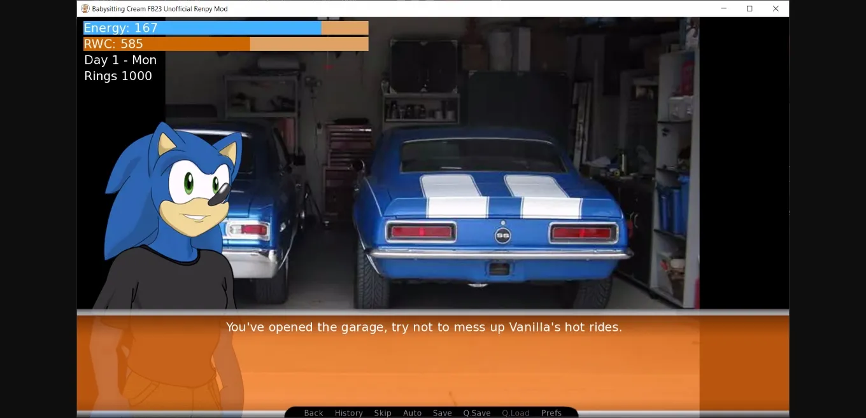Open the dialogue History log
This screenshot has height=418, width=866.
348,413
